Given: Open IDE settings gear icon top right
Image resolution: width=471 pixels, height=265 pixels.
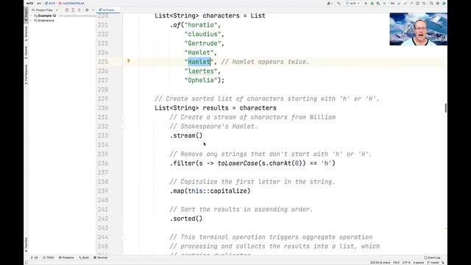Looking at the screenshot, I should click(x=438, y=3).
